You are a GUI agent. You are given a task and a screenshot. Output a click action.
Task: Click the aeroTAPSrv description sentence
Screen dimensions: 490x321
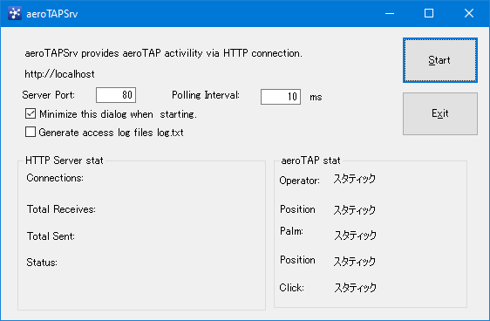163,53
